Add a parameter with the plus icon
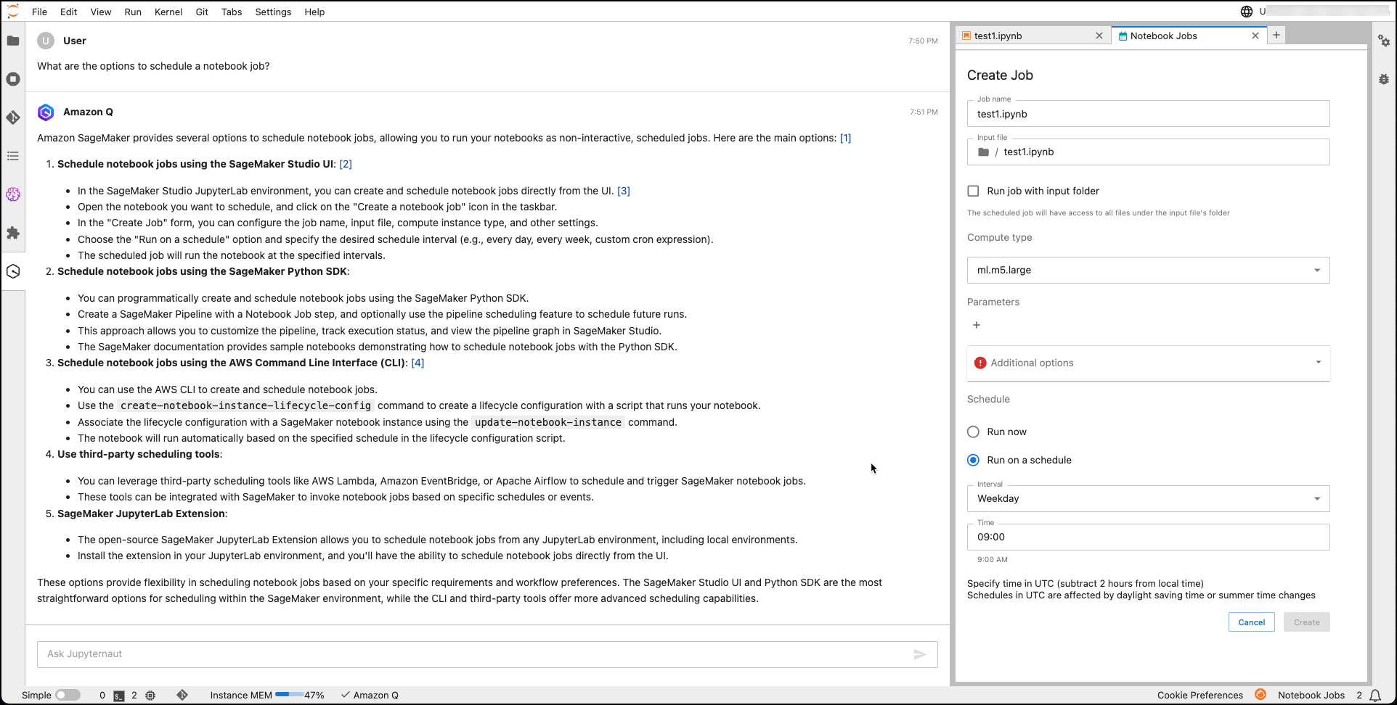 (x=977, y=325)
